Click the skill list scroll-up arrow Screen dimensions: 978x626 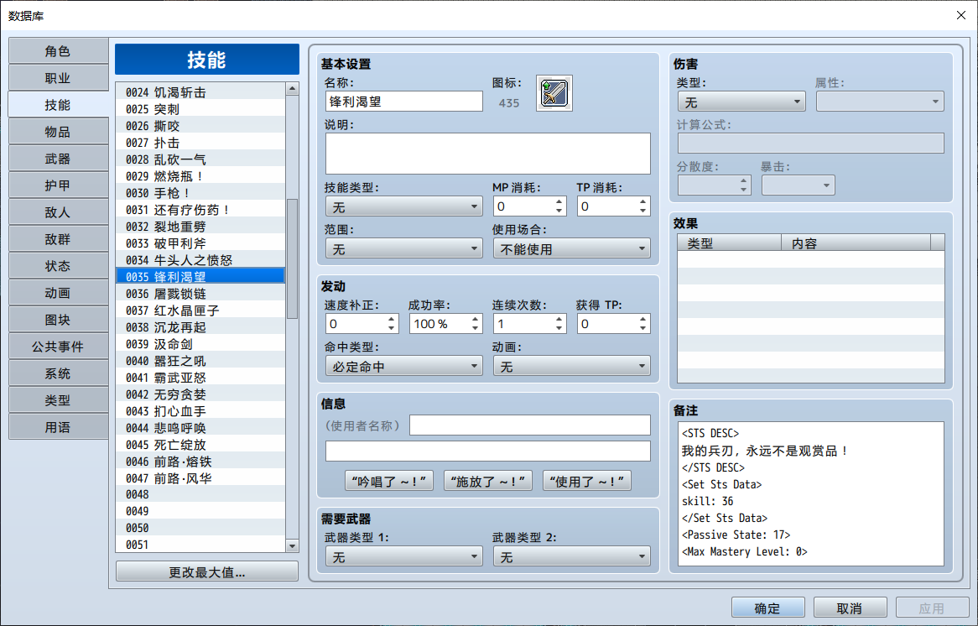(292, 89)
